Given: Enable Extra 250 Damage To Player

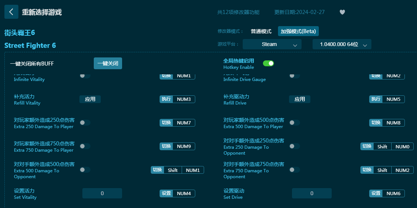Looking at the screenshot, I should click(x=85, y=123).
